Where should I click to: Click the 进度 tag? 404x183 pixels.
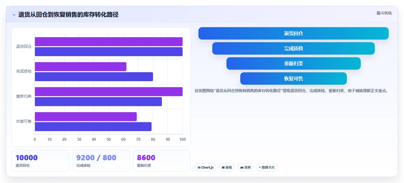[x=245, y=167]
